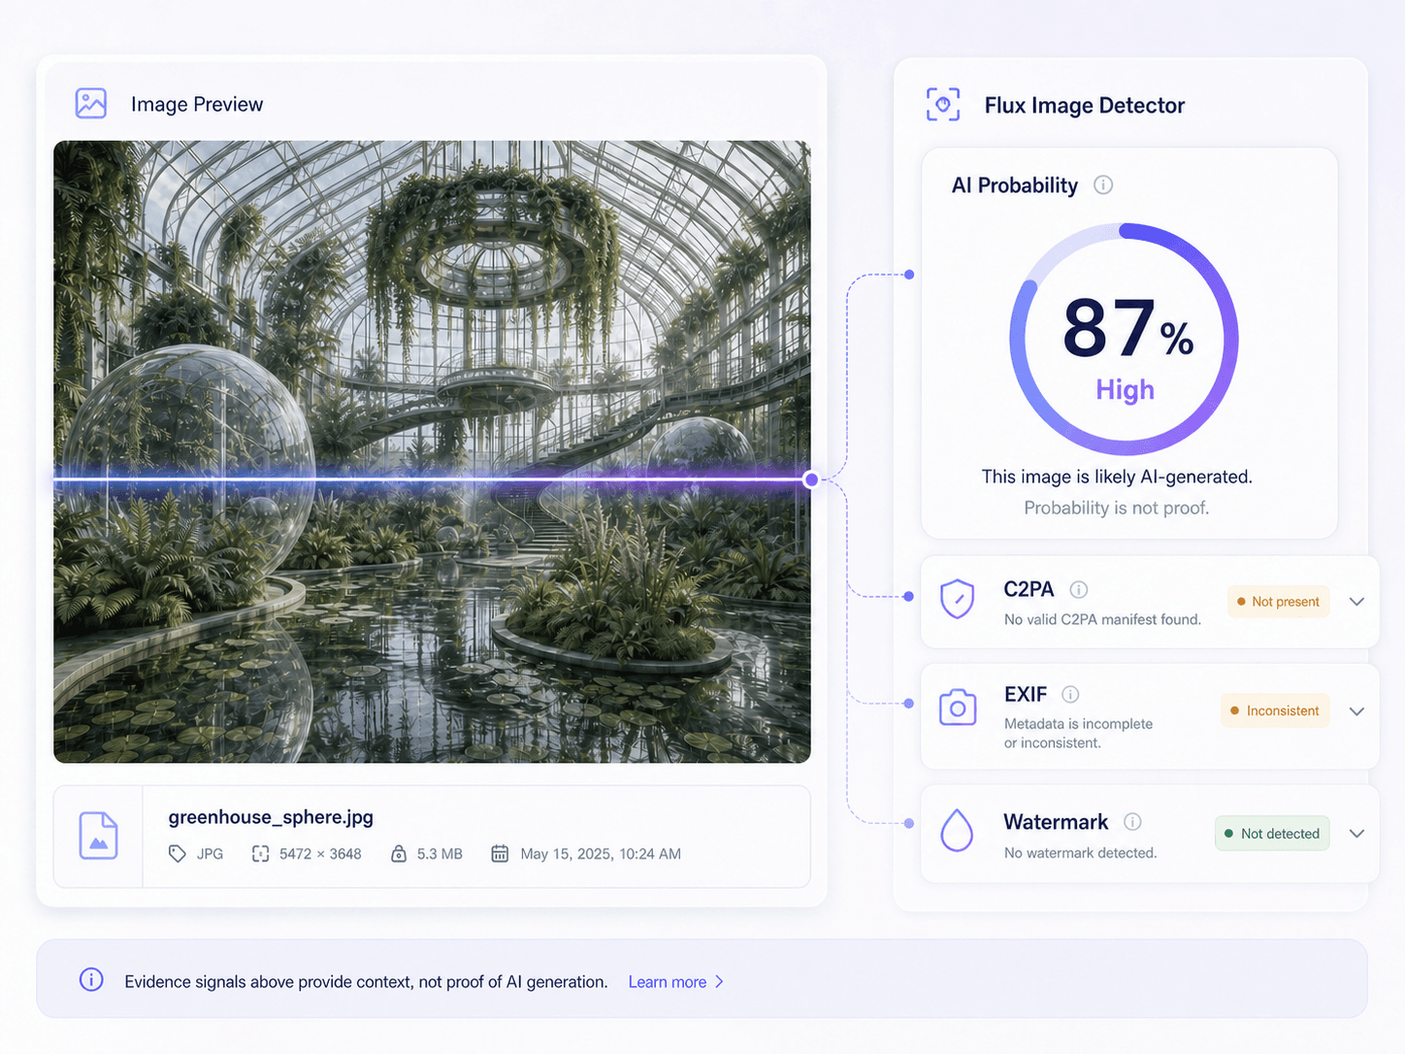This screenshot has width=1405, height=1054.
Task: Click the Inconsistent EXIF badge
Action: click(x=1275, y=711)
